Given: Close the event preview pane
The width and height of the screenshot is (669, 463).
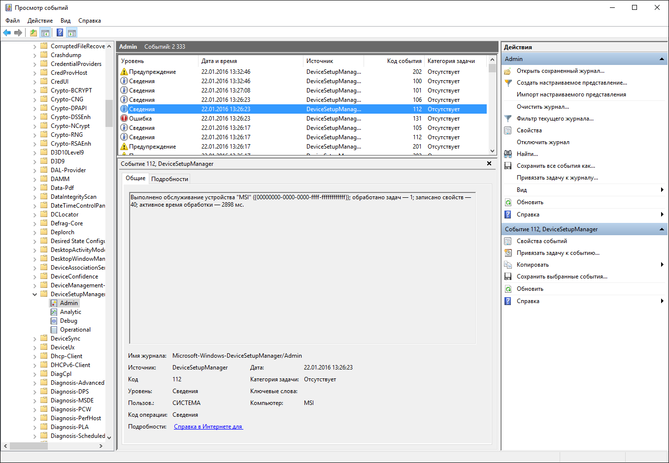Looking at the screenshot, I should pos(489,163).
